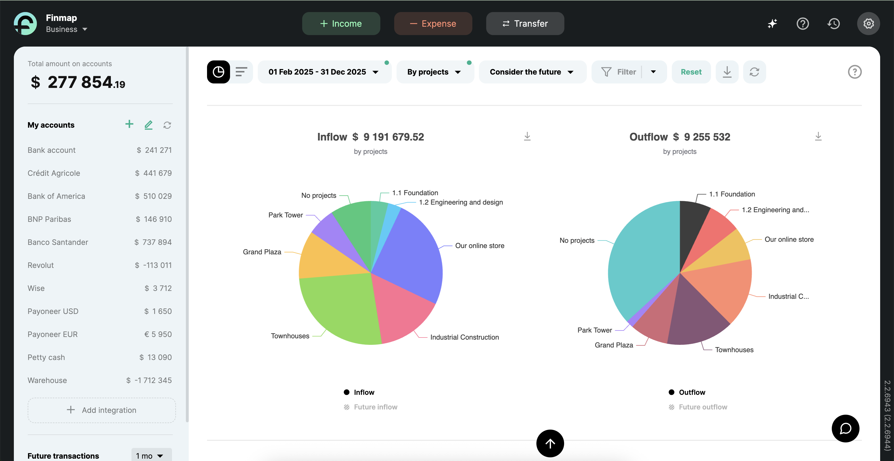The image size is (894, 461).
Task: Open the help question mark in header
Action: pyautogui.click(x=803, y=24)
